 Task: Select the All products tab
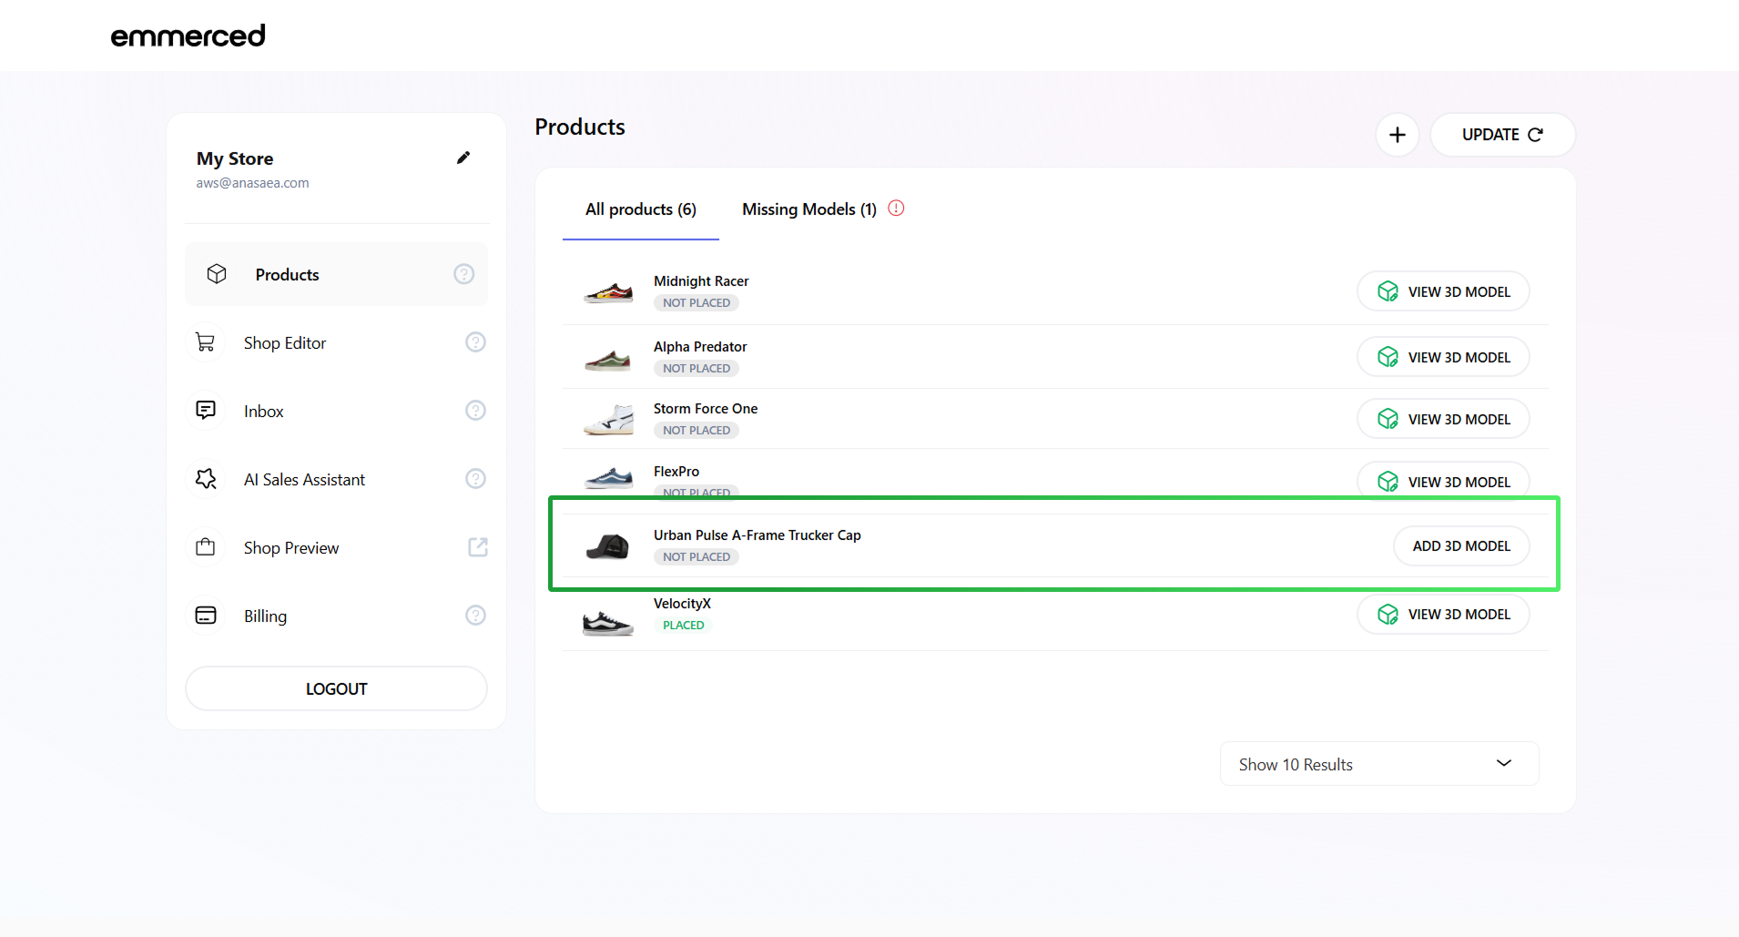pyautogui.click(x=640, y=209)
